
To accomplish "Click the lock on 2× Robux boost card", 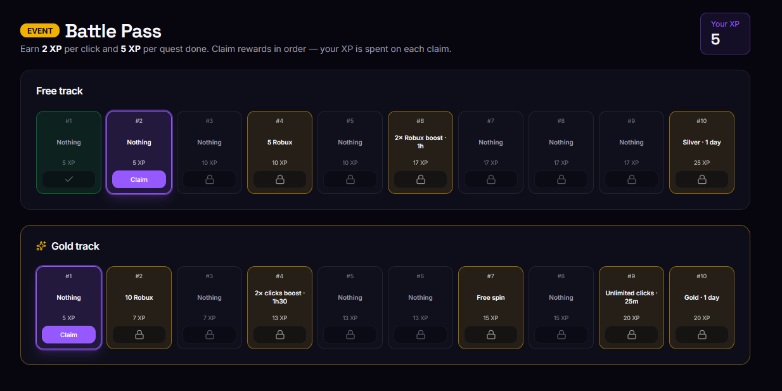I will [420, 179].
